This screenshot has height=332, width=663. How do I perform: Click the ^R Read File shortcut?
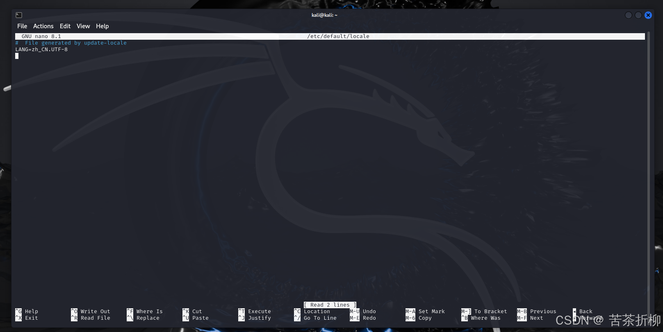(91, 318)
